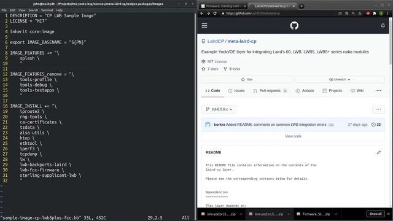Open terminal View menu

click(x=22, y=10)
